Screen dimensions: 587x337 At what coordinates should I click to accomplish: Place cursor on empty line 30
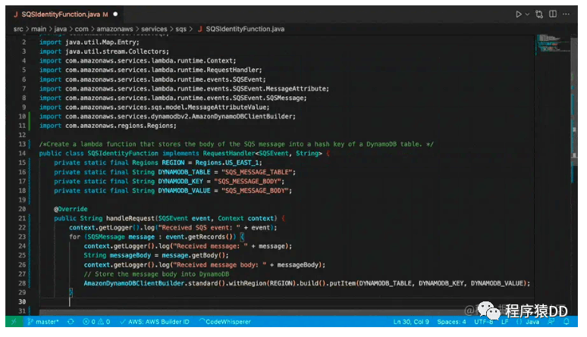click(x=287, y=302)
